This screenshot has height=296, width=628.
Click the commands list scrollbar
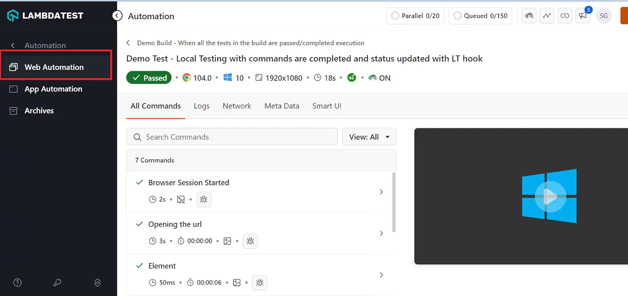[x=394, y=202]
